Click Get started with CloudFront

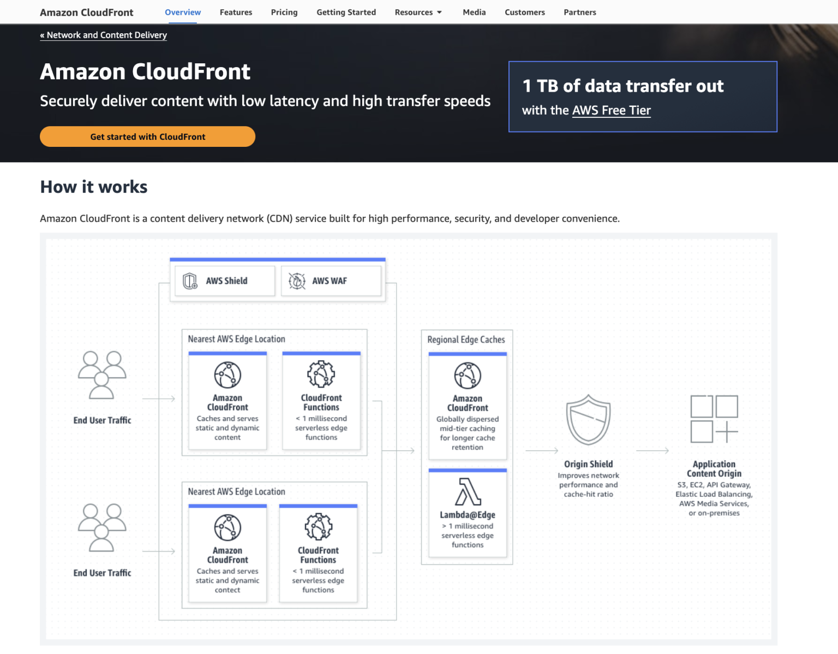(147, 136)
